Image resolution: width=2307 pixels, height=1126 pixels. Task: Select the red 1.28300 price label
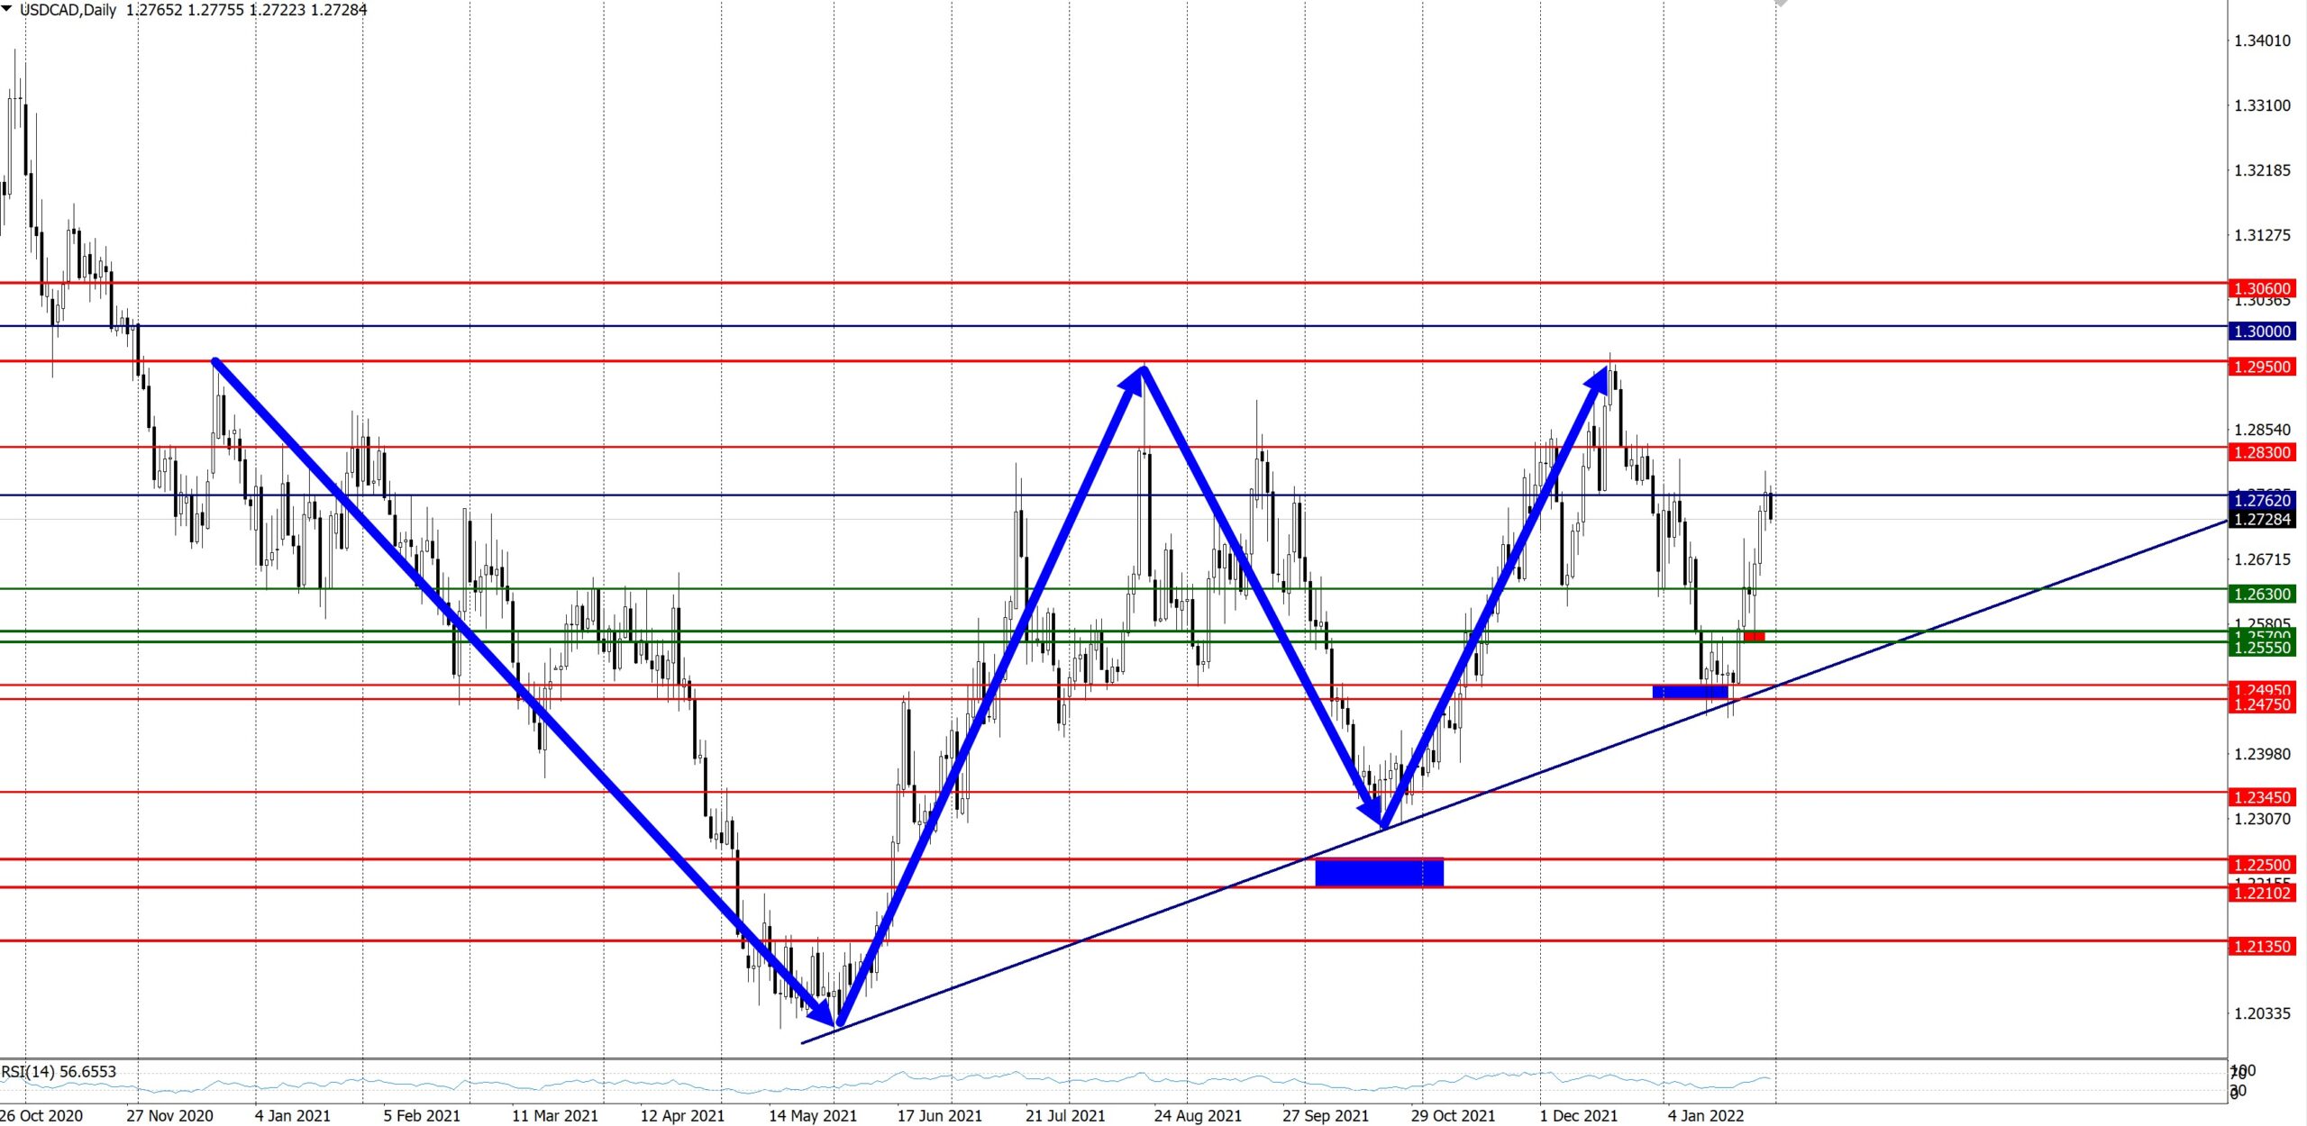click(x=2261, y=452)
